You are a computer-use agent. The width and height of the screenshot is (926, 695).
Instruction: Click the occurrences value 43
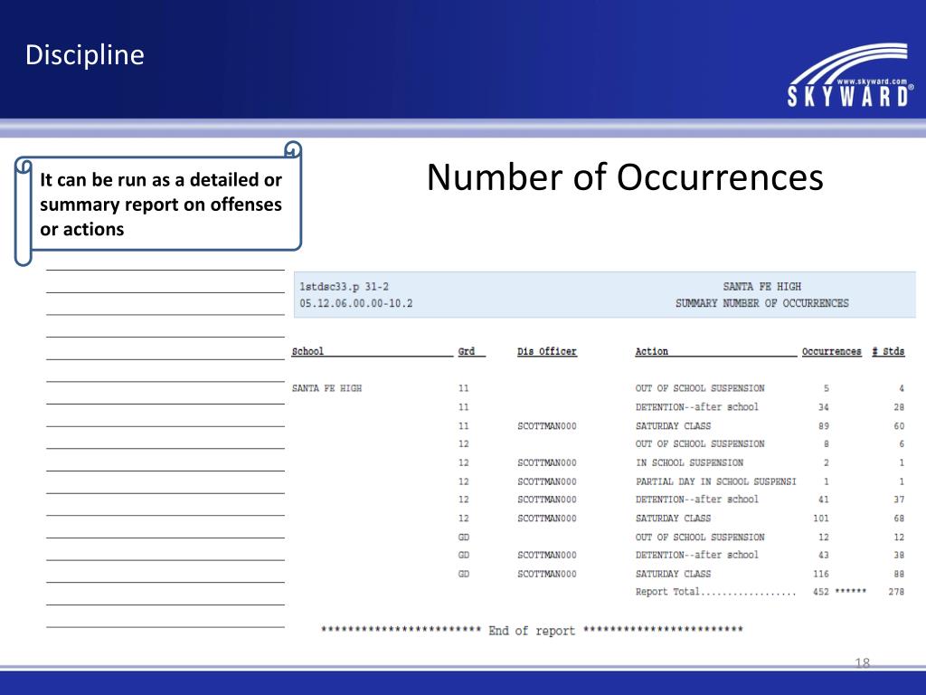point(824,555)
